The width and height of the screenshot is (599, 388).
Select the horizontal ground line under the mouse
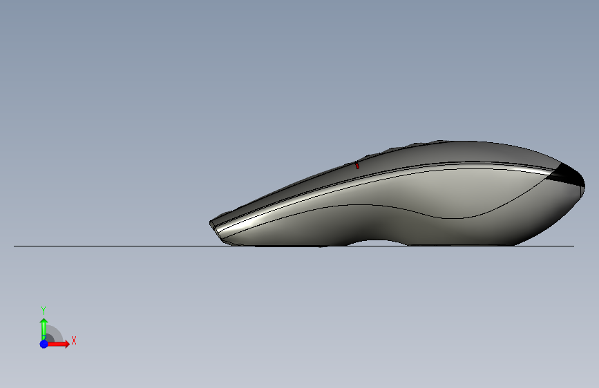[x=294, y=246]
